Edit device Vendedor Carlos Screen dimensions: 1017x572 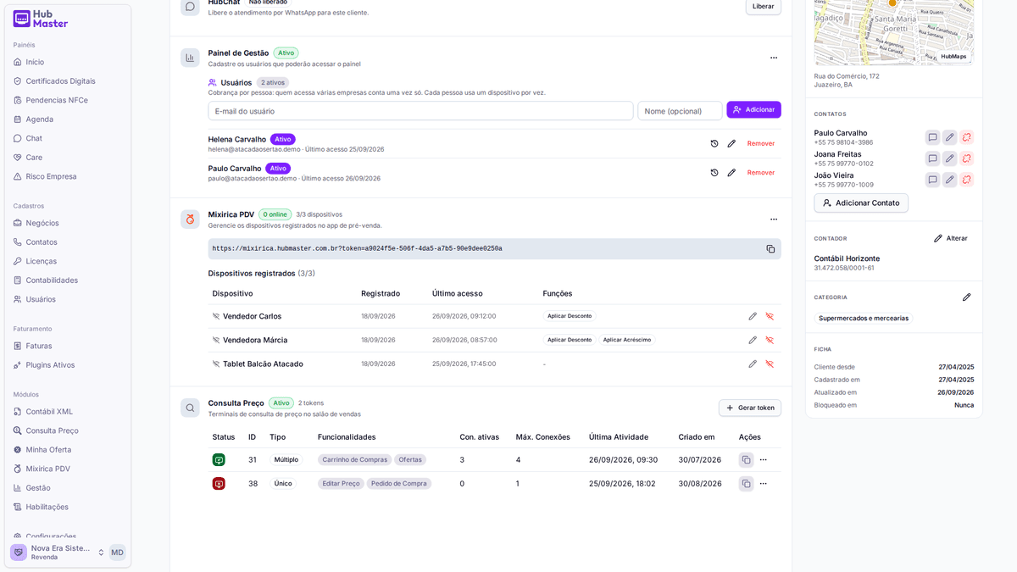753,316
